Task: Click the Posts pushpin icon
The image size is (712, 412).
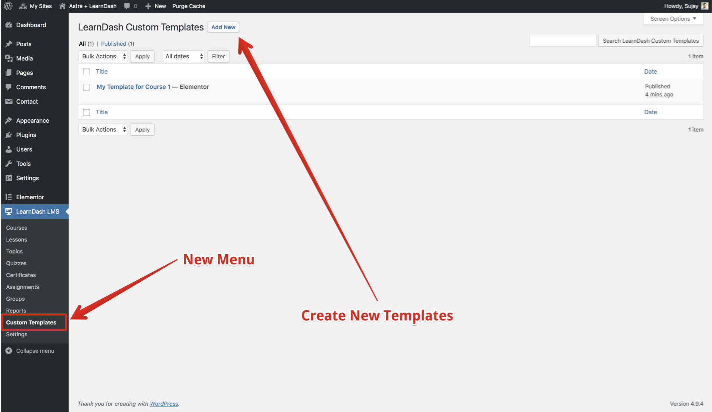Action: click(9, 44)
